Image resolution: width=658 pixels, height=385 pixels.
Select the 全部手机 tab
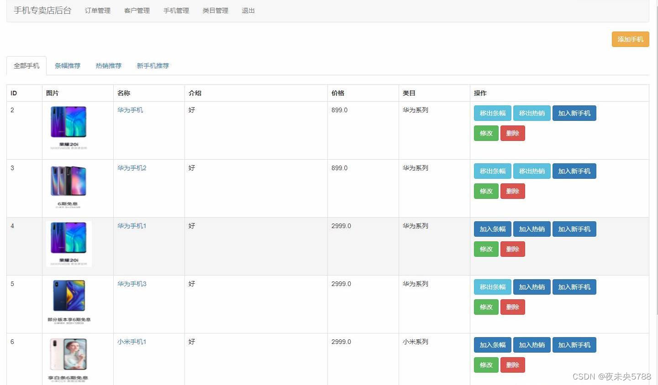[x=26, y=66]
